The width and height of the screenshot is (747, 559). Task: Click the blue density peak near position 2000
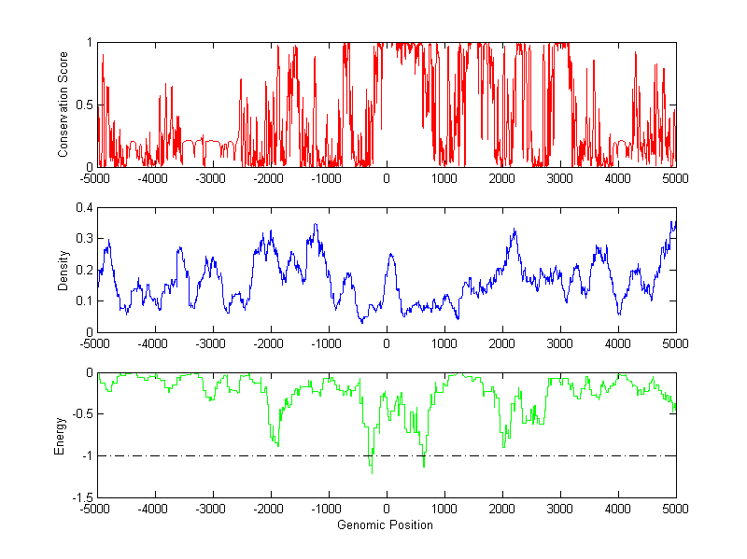(514, 230)
